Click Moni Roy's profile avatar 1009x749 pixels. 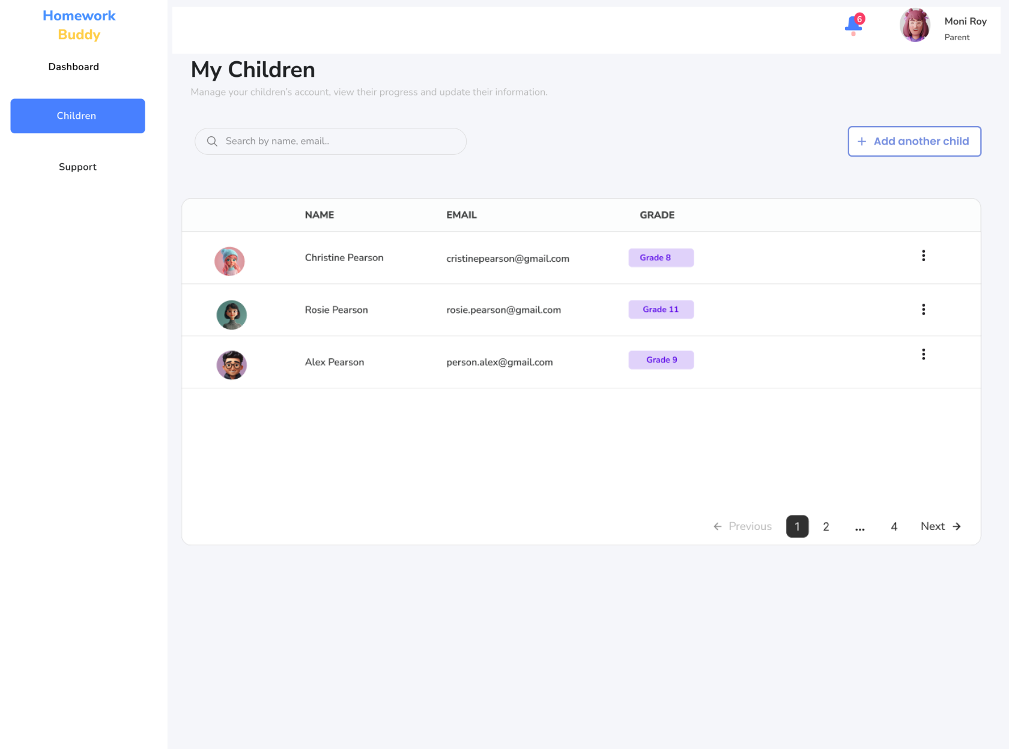915,25
